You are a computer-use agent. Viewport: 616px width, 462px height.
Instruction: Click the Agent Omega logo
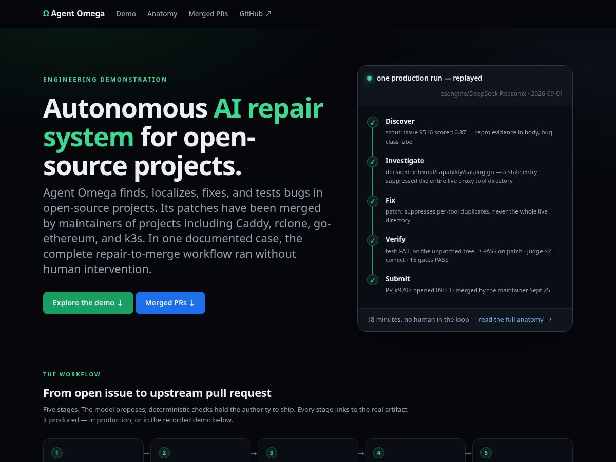pyautogui.click(x=74, y=14)
